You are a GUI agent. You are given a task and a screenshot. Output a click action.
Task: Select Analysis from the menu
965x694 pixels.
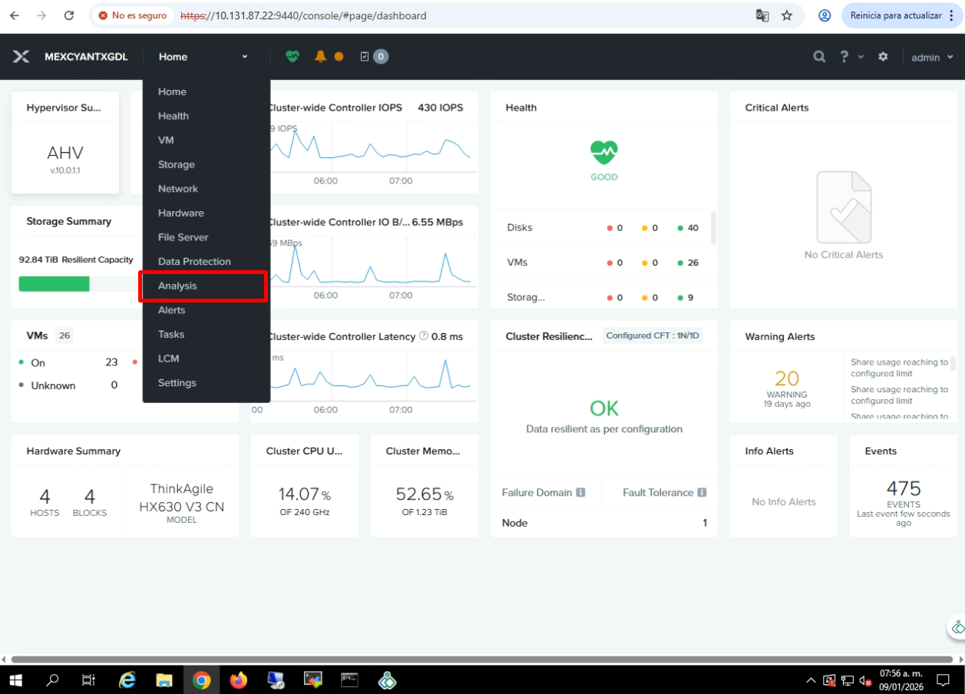point(177,286)
